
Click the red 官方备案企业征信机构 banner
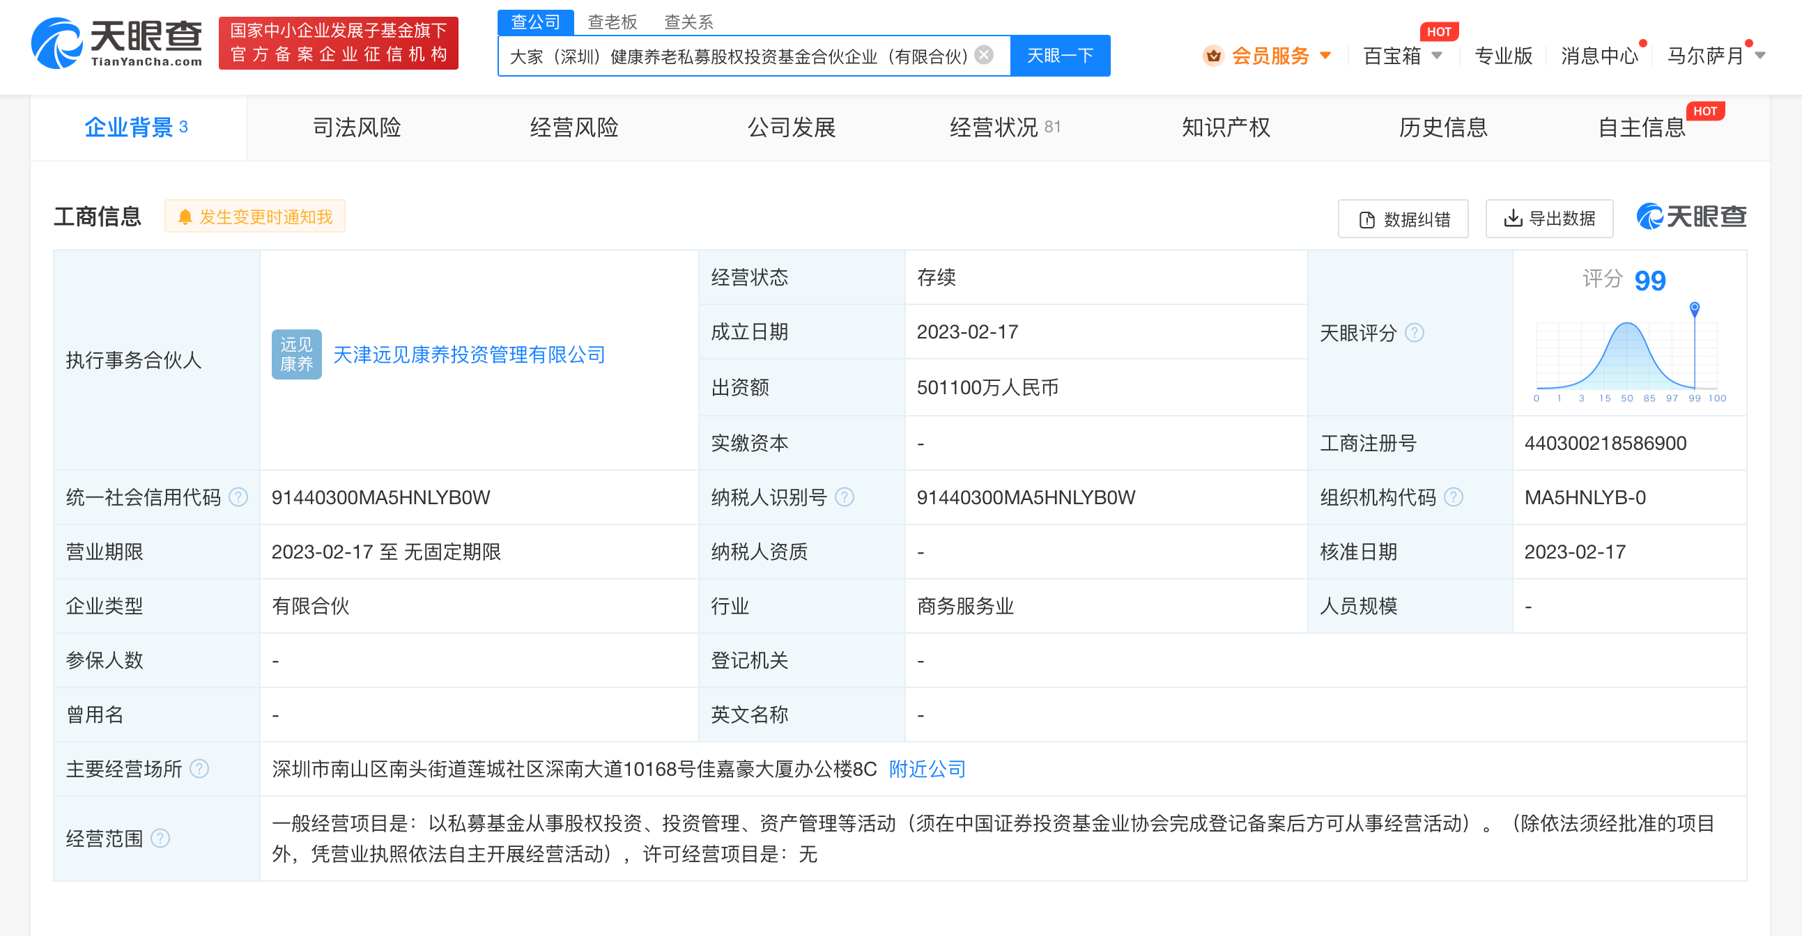tap(339, 43)
